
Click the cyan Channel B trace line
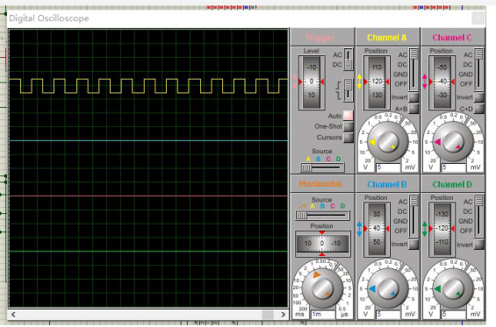tap(148, 140)
